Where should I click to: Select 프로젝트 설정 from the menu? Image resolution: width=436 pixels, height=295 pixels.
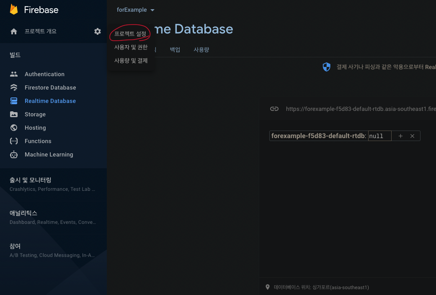[x=130, y=34]
